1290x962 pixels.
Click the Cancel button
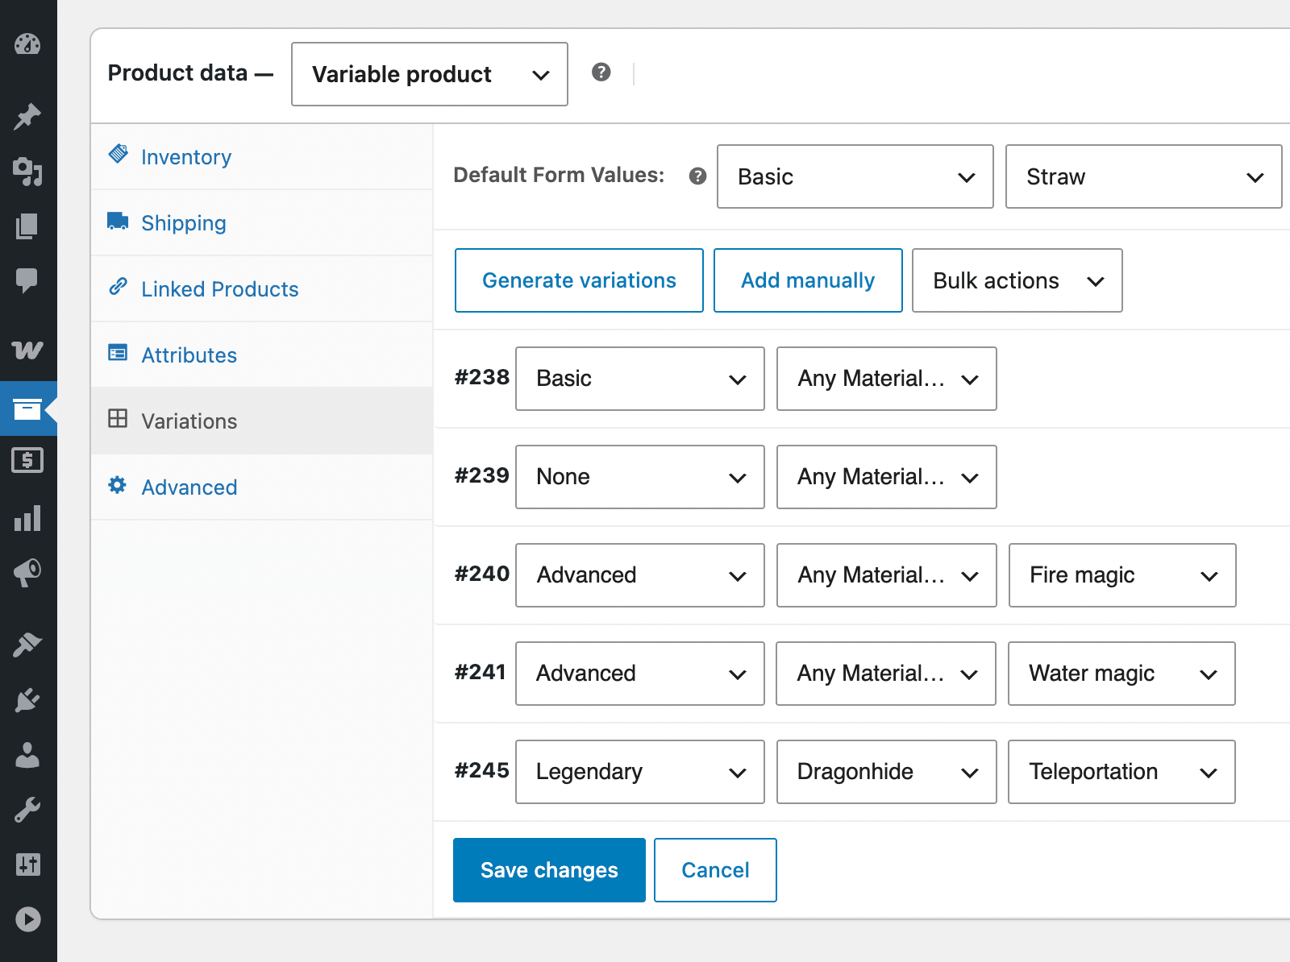click(x=715, y=870)
